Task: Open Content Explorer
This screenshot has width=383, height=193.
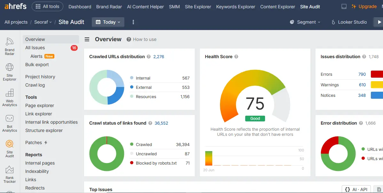Action: pyautogui.click(x=277, y=7)
